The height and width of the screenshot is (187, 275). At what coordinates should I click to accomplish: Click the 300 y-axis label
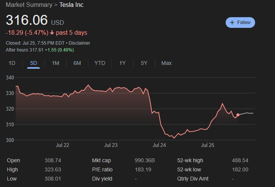click(x=10, y=140)
